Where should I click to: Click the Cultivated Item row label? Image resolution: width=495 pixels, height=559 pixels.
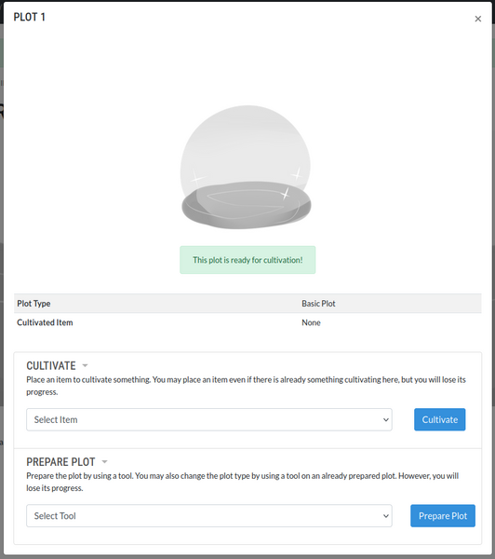pos(45,322)
